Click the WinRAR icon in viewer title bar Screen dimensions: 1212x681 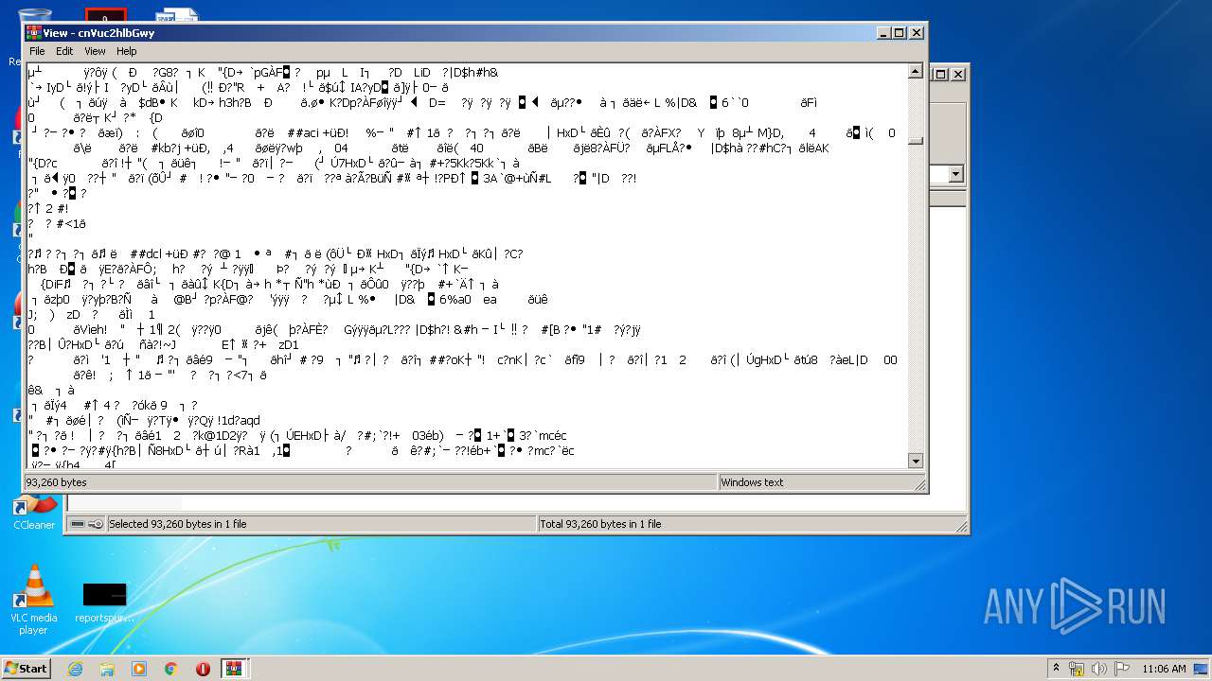(34, 32)
